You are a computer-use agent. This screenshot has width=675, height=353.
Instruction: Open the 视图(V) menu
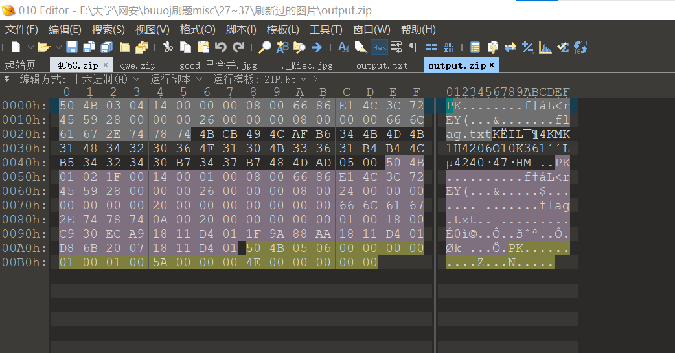click(x=152, y=30)
